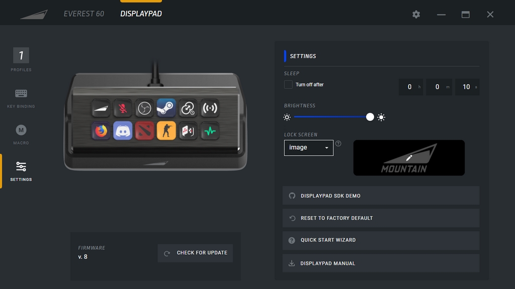Enable the Turn off after checkbox

[x=288, y=85]
